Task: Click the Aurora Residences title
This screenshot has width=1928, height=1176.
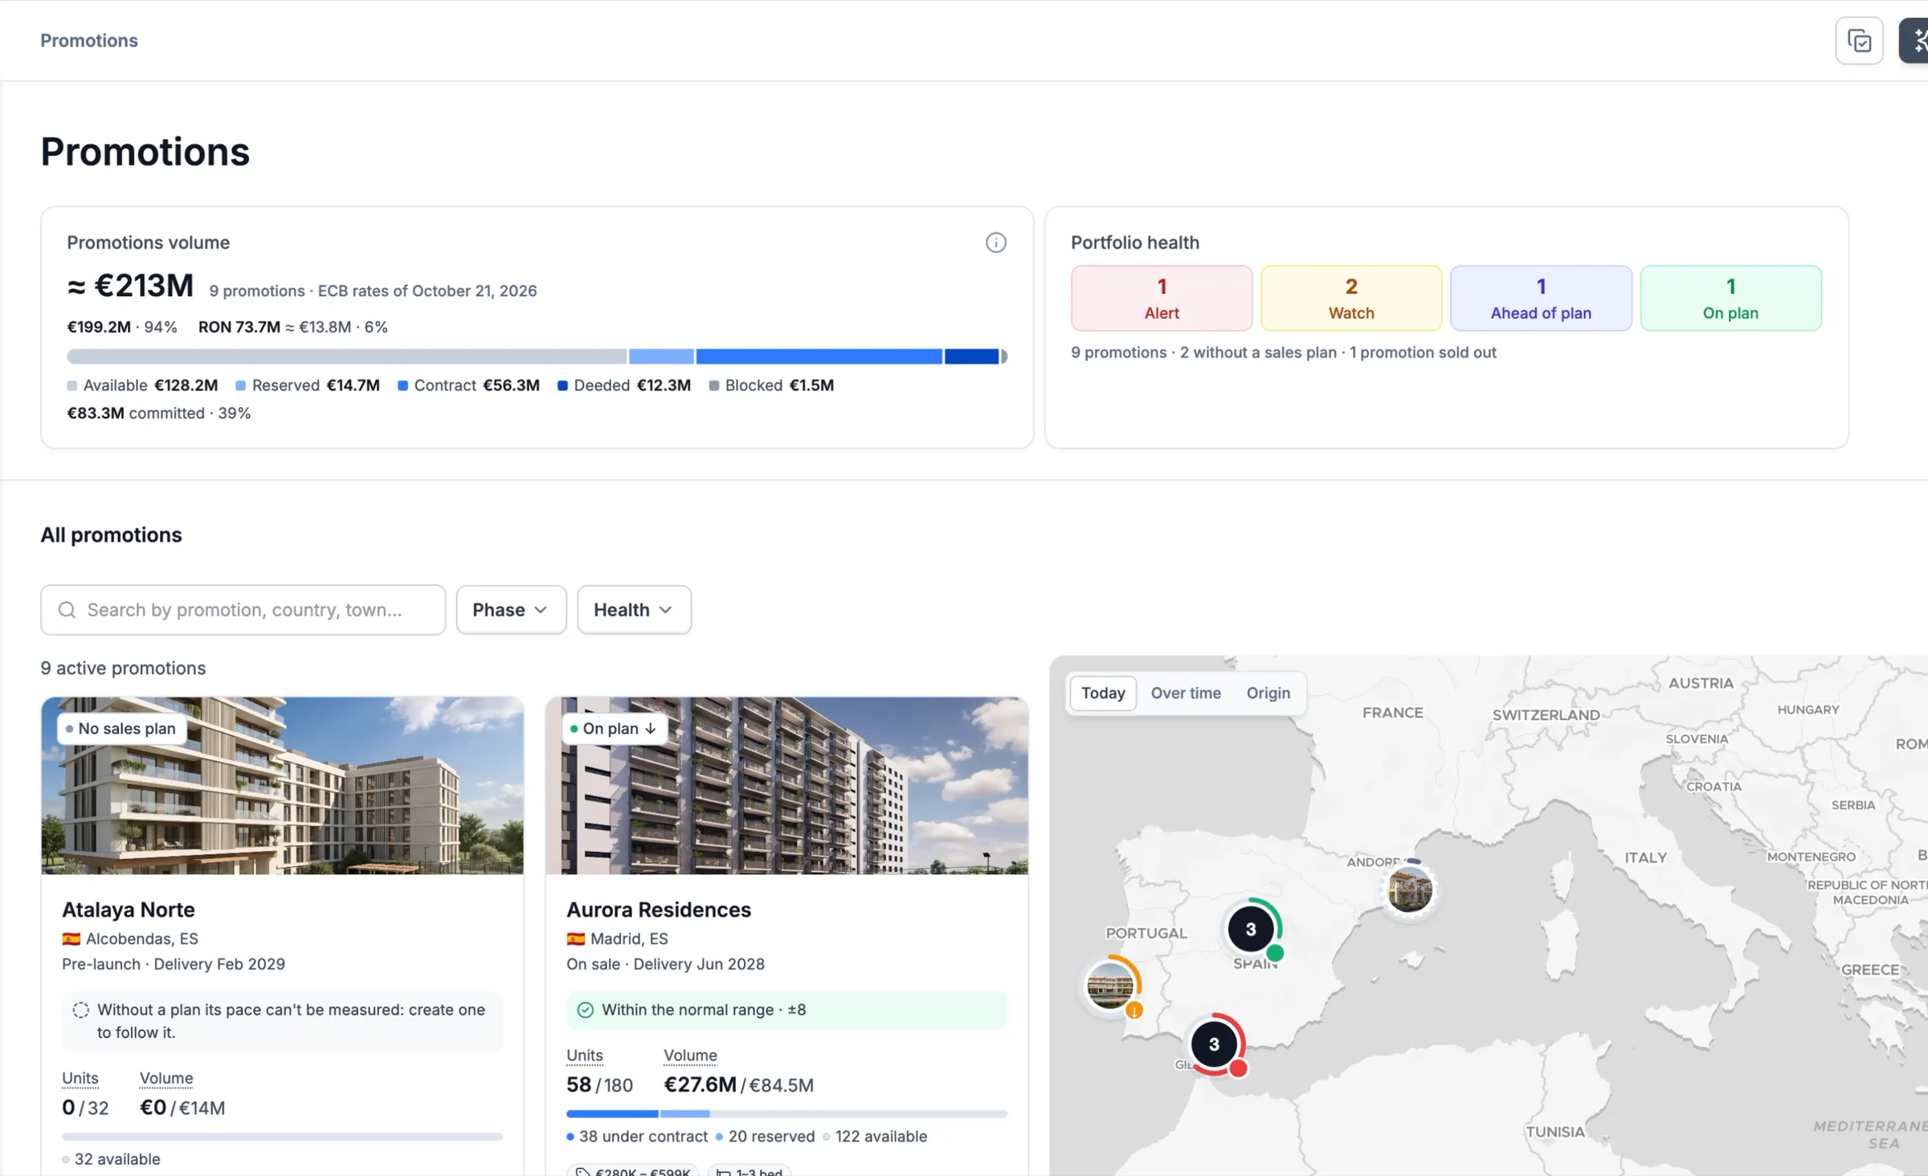Action: tap(659, 909)
